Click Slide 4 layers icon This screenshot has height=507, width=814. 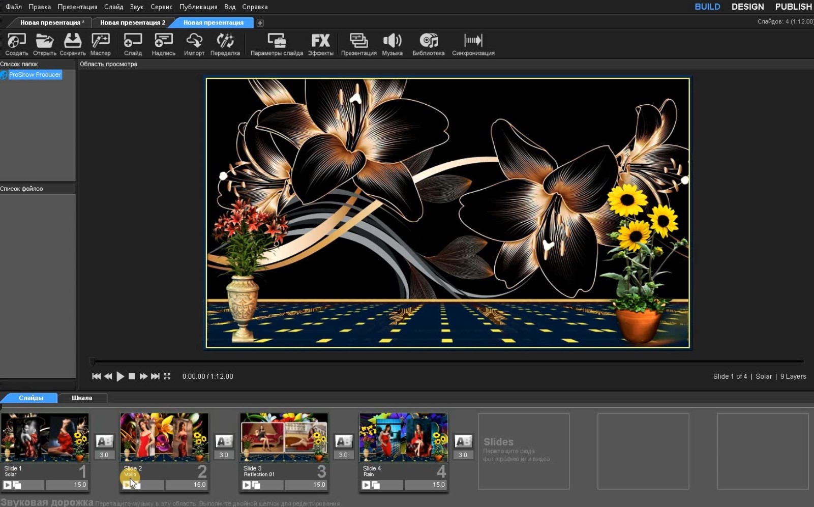[376, 485]
